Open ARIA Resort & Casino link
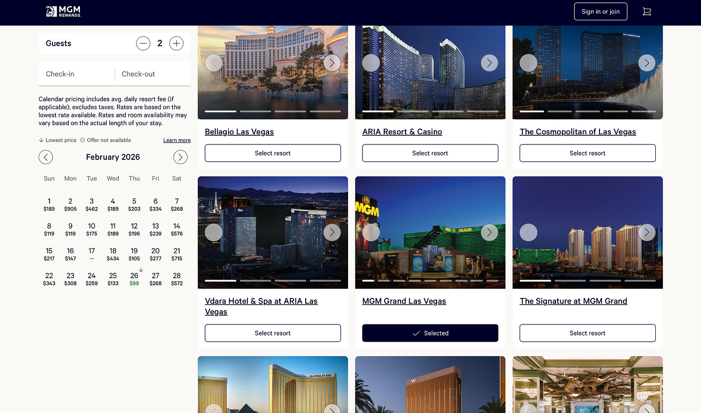The height and width of the screenshot is (413, 701). pos(402,132)
